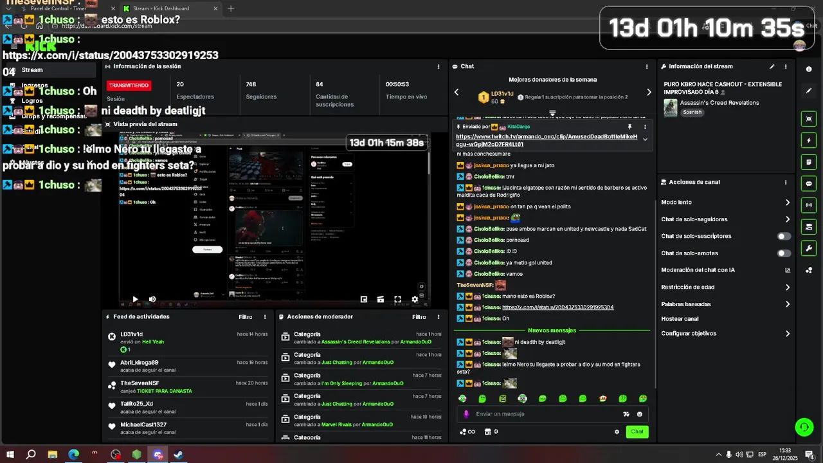823x463 pixels.
Task: Open chat settings gear beside Chat button
Action: click(617, 431)
